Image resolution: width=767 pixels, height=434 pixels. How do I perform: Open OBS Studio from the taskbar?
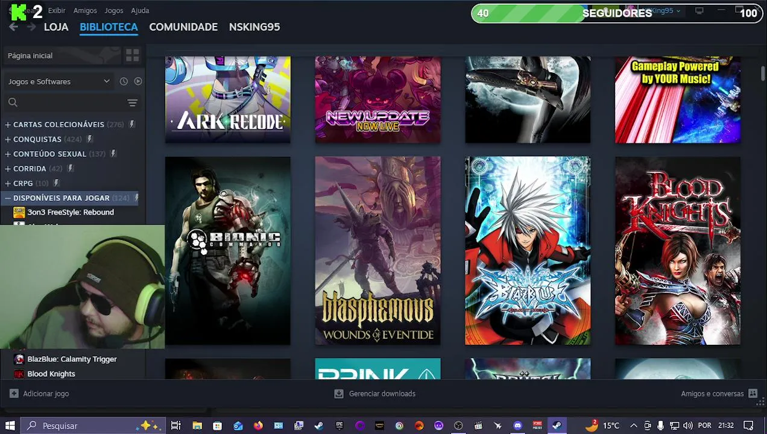tap(458, 426)
